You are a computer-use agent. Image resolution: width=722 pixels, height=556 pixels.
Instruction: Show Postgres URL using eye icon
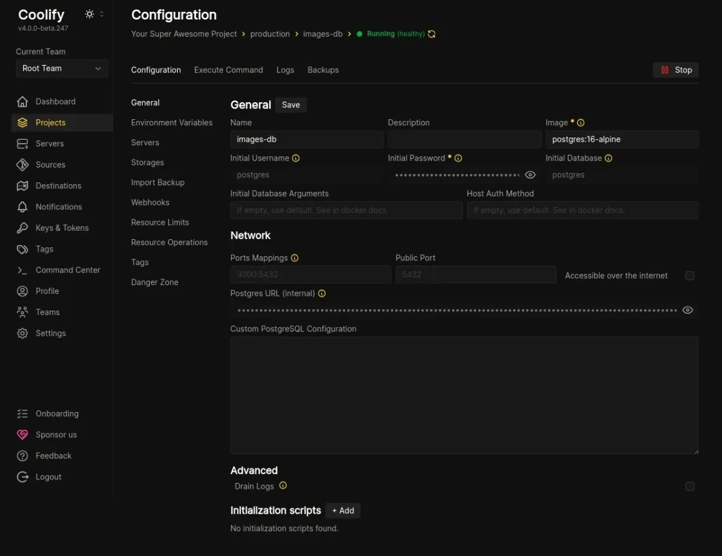pyautogui.click(x=687, y=310)
